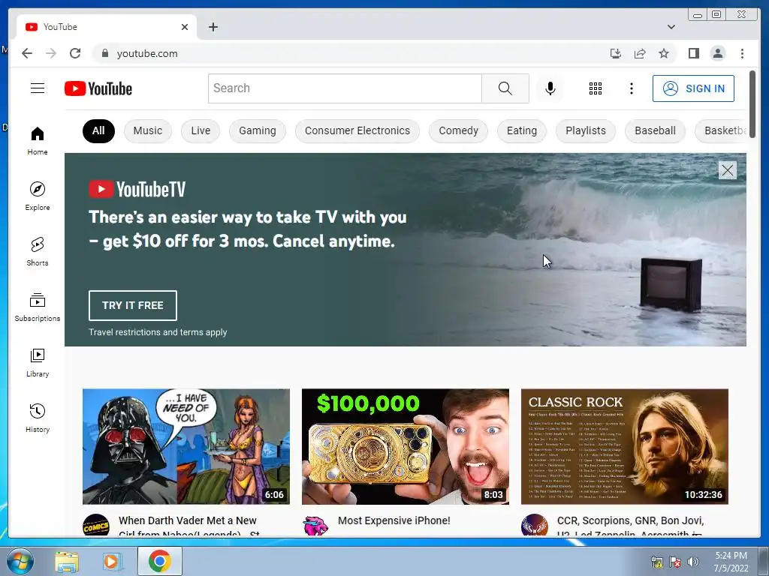Share this page icon in address bar
The image size is (769, 576).
640,53
